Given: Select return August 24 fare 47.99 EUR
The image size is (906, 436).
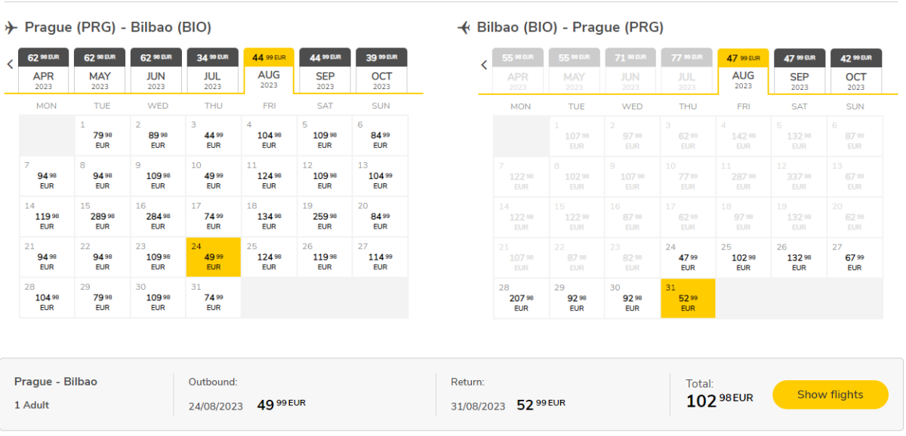Looking at the screenshot, I should tap(688, 258).
